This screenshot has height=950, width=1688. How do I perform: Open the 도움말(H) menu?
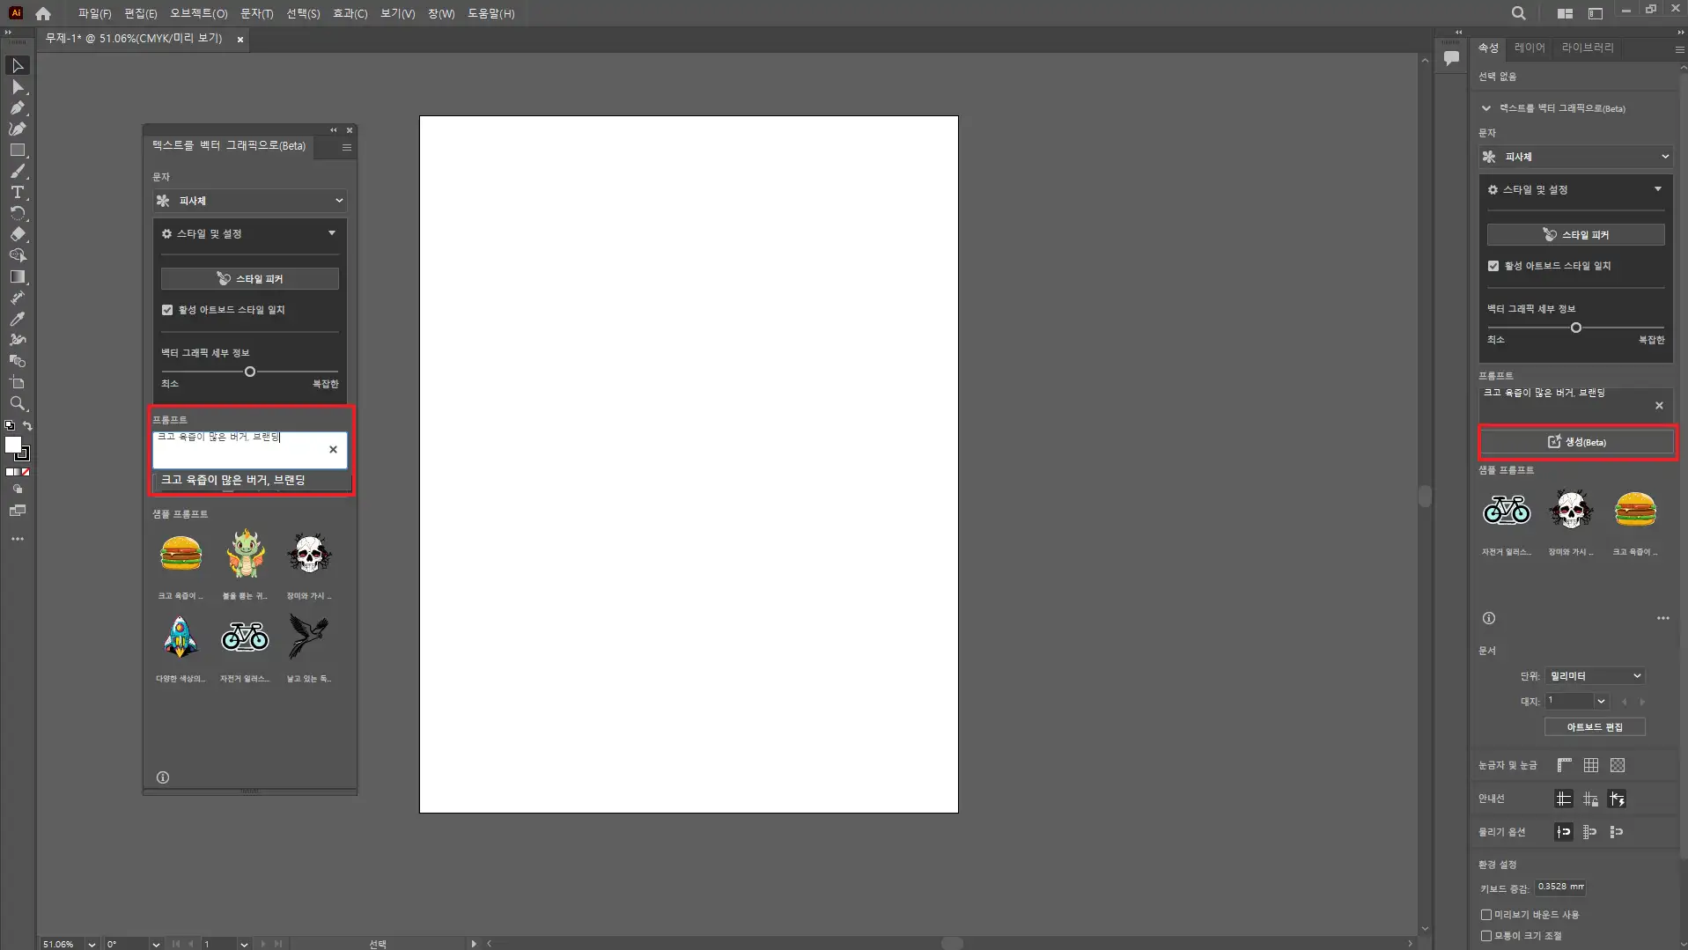coord(490,13)
